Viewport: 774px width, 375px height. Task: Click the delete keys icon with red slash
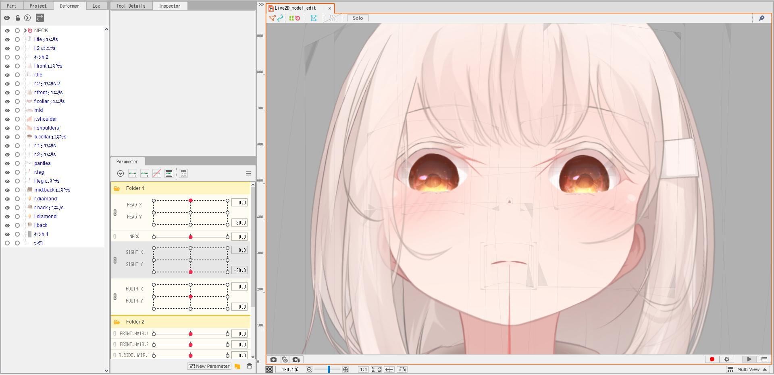tap(157, 173)
